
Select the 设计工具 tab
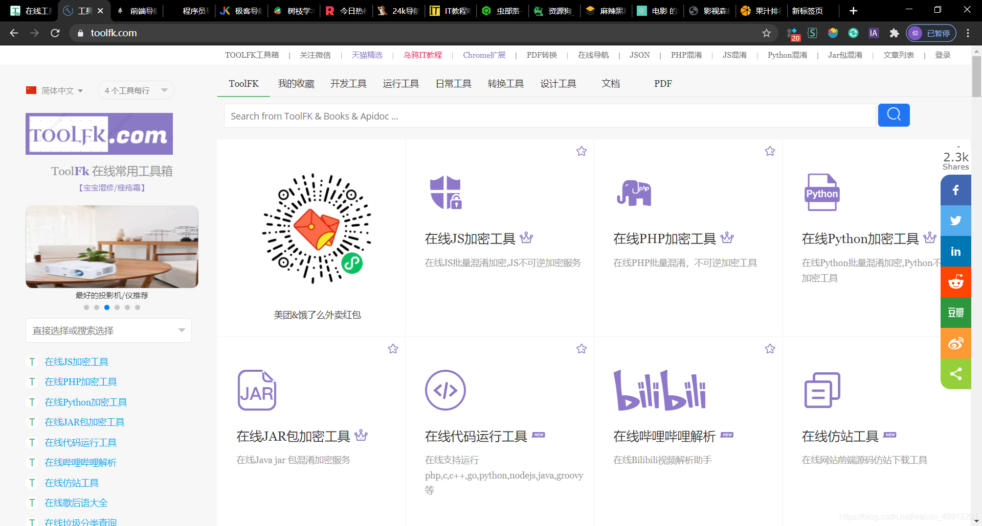click(x=558, y=84)
